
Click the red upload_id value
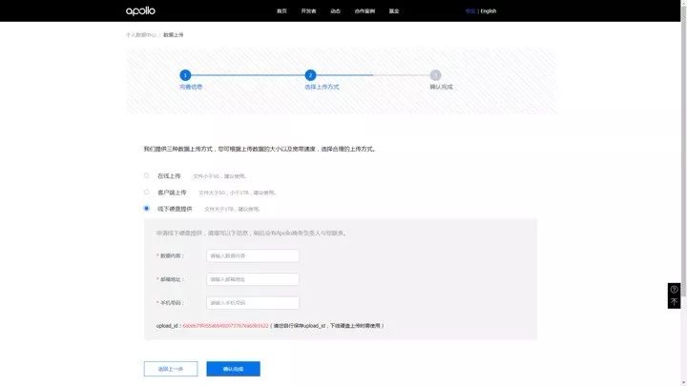[x=225, y=326]
